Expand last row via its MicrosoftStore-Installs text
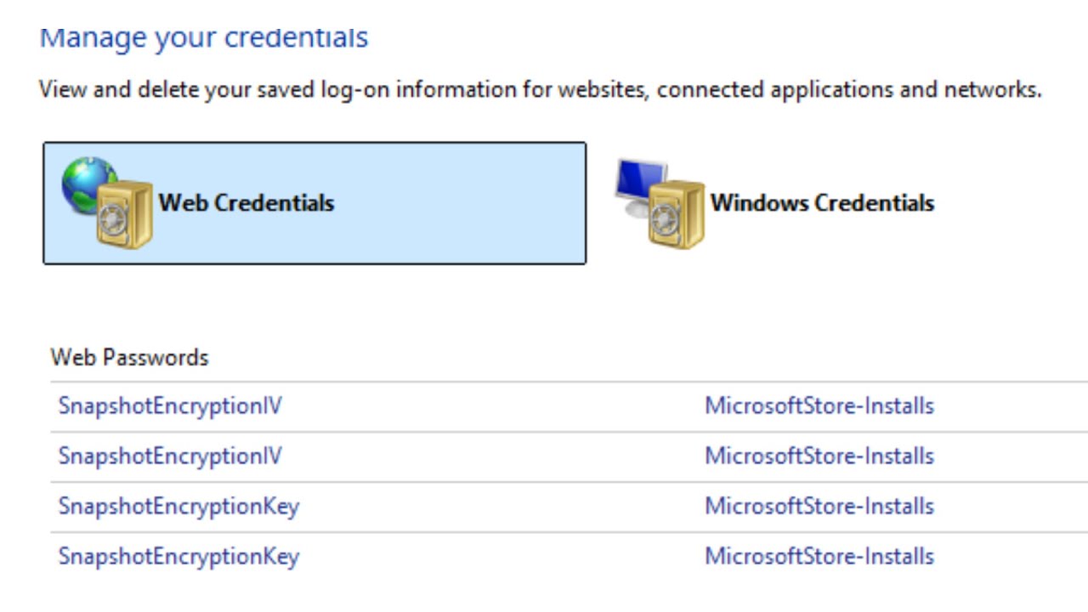1088x612 pixels. tap(819, 556)
